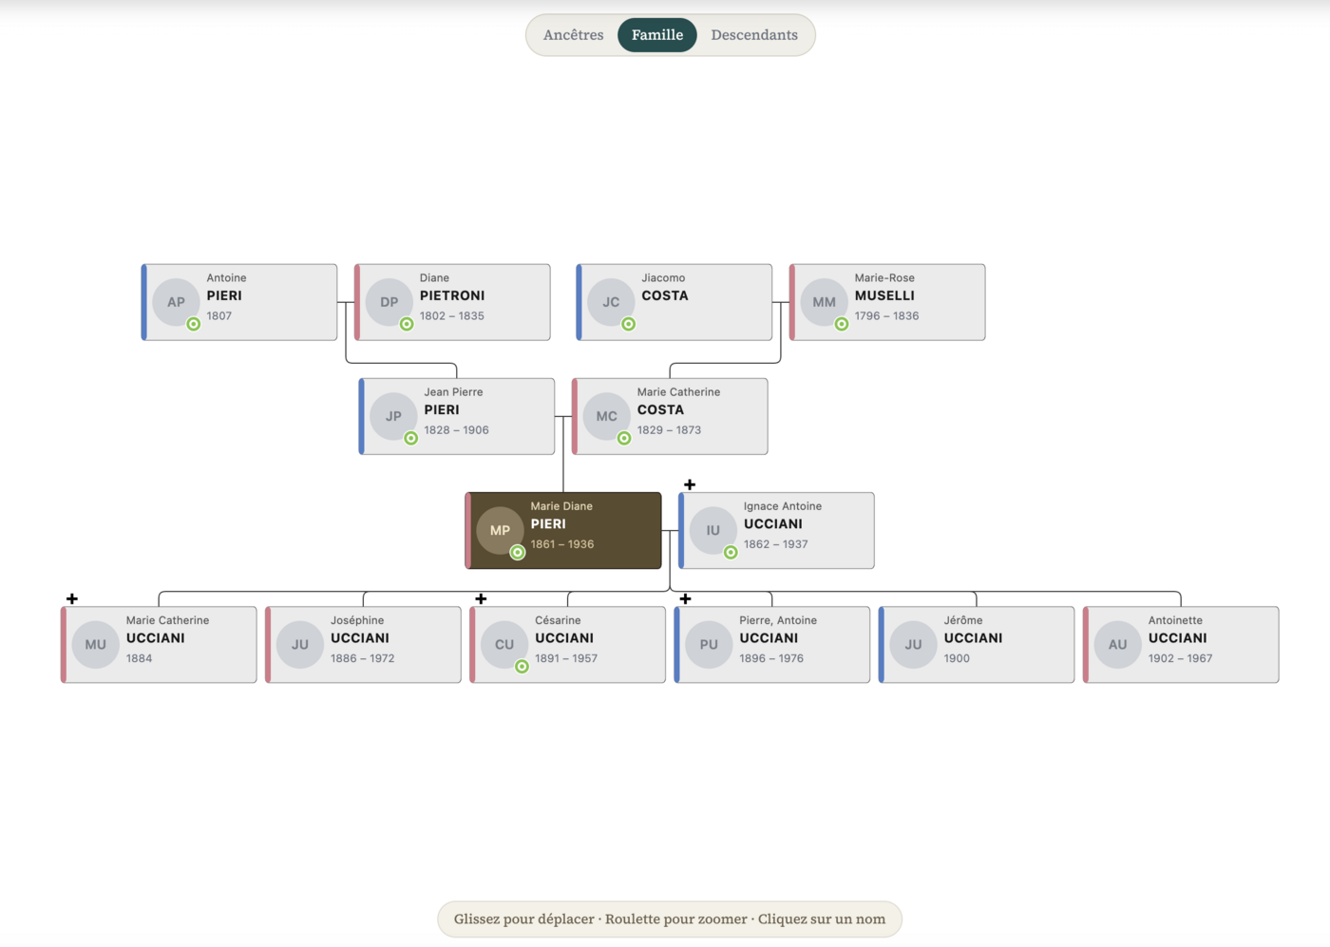Click green marker on Diane Pietroni's avatar
The width and height of the screenshot is (1330, 947).
coord(407,324)
